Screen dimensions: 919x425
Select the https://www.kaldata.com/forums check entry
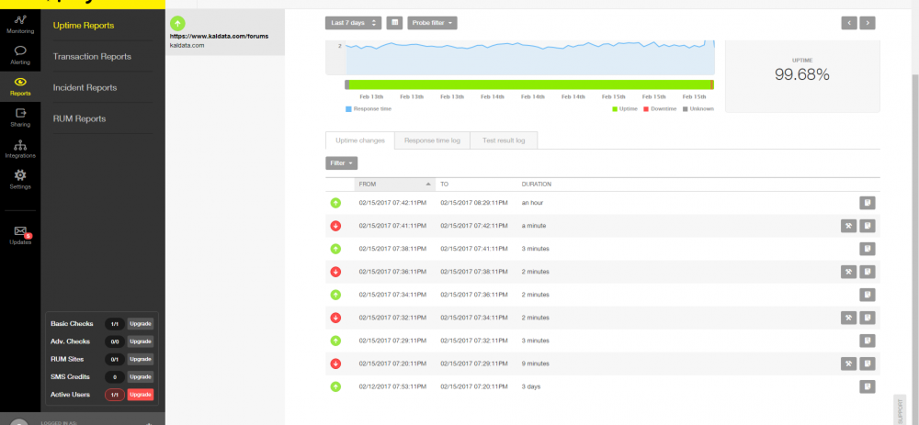(225, 32)
